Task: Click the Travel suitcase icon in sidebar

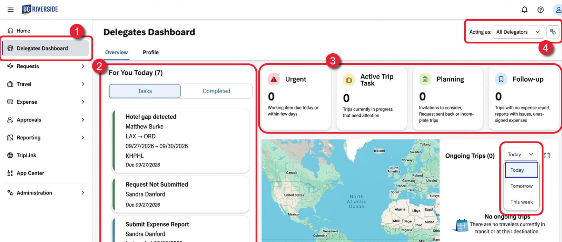Action: tap(10, 84)
